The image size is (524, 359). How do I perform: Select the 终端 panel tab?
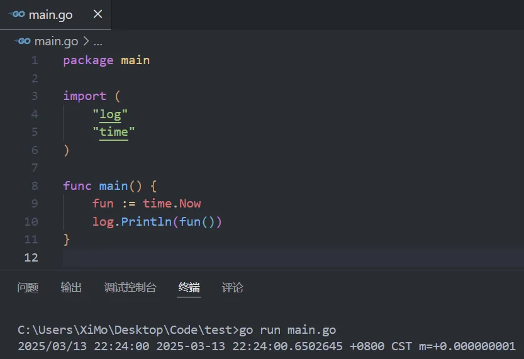189,288
